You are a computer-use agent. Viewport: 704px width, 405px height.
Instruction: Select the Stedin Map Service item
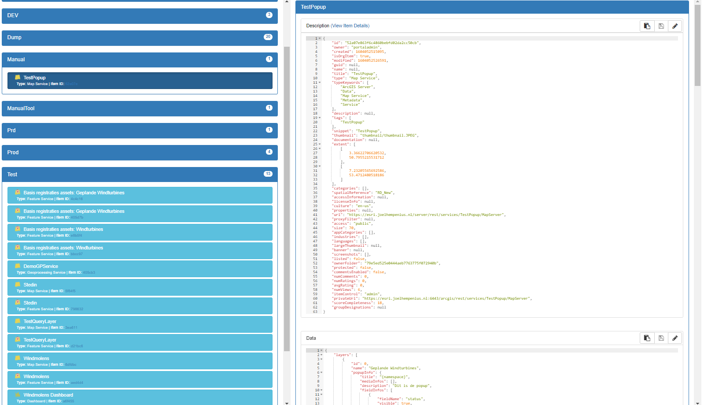click(x=140, y=287)
